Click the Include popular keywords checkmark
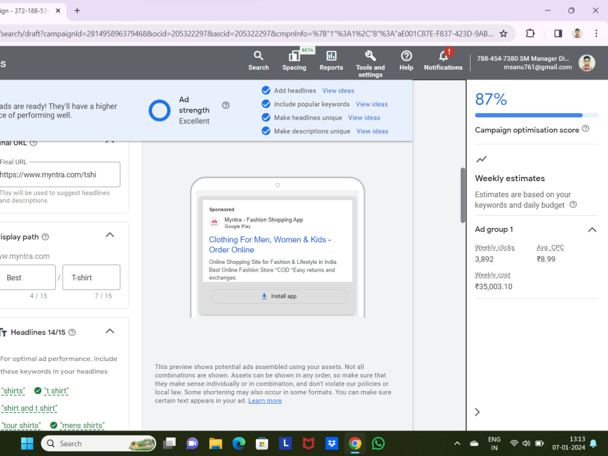 [x=266, y=104]
